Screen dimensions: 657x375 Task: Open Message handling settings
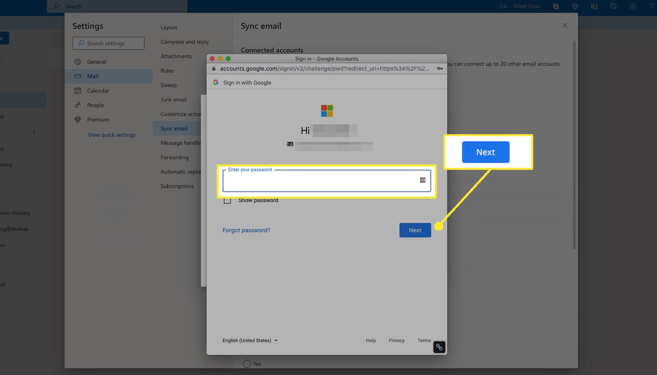181,143
